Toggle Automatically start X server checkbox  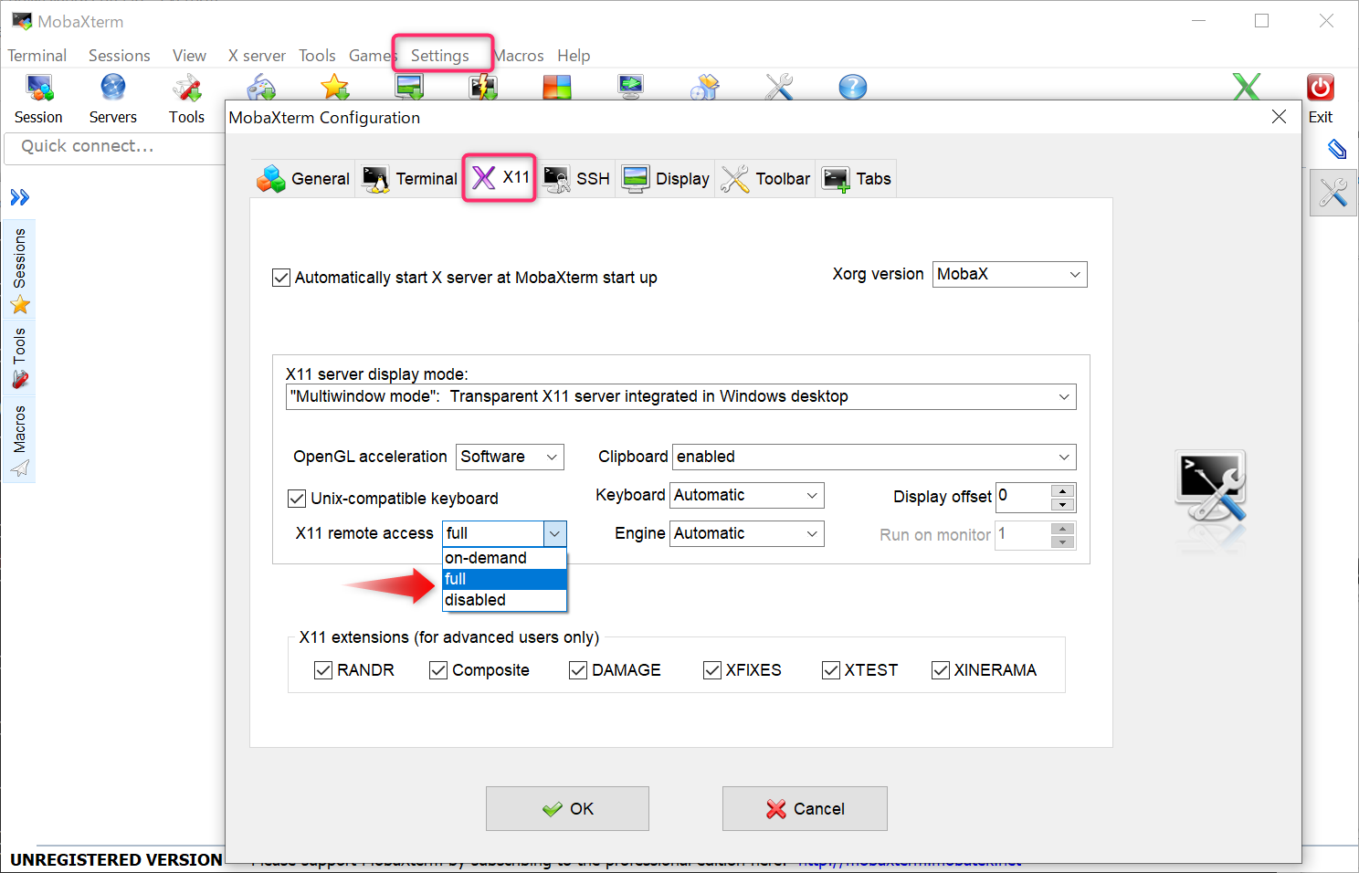[281, 278]
